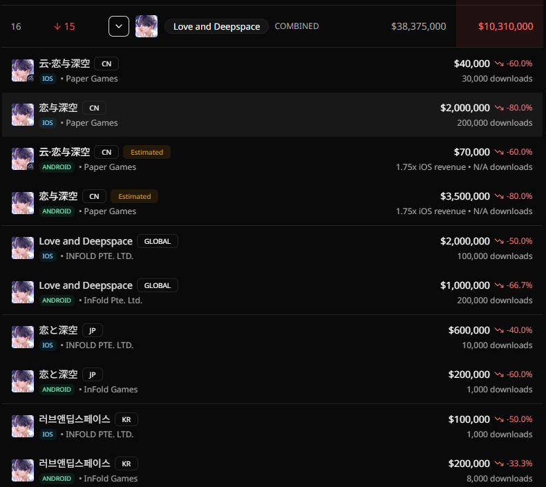Click the -60.0% trend icon beside $40,000
The height and width of the screenshot is (487, 546).
[x=499, y=64]
